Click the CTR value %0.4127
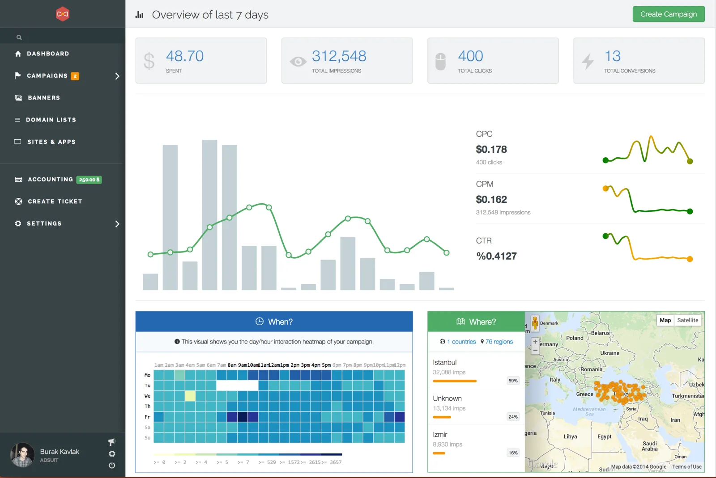 (x=496, y=256)
